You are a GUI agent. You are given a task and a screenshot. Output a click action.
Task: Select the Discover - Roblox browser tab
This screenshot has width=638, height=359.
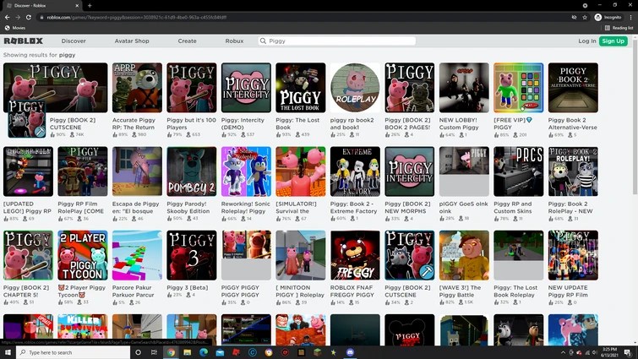point(41,6)
